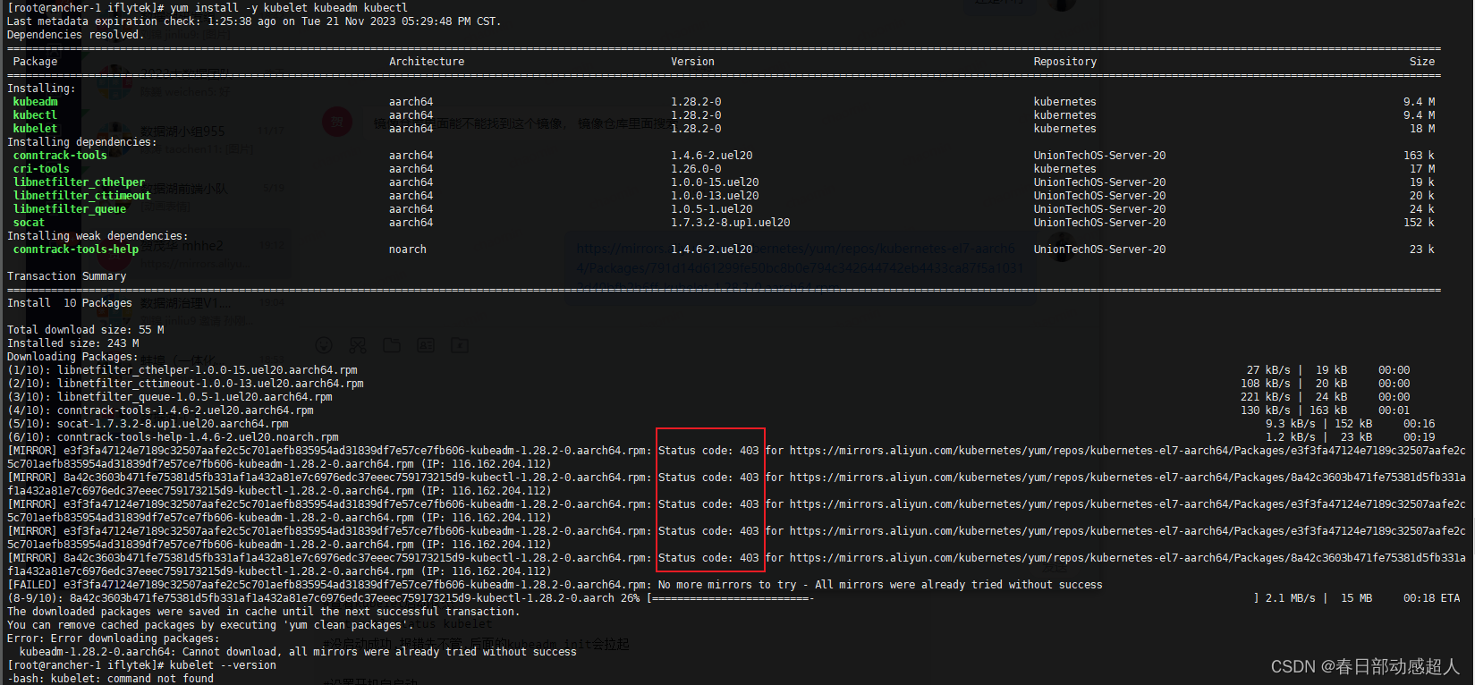
Task: Select the 'cri-tools' dependency name
Action: point(41,168)
